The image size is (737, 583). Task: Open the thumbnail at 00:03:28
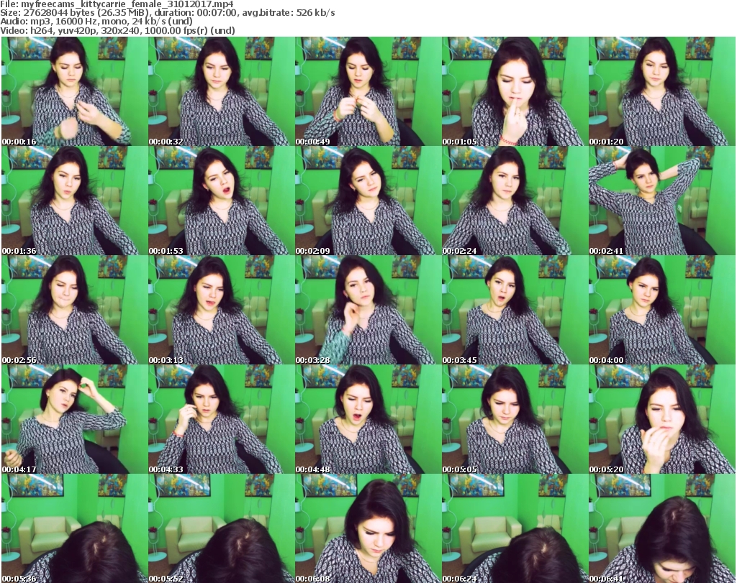click(x=368, y=310)
